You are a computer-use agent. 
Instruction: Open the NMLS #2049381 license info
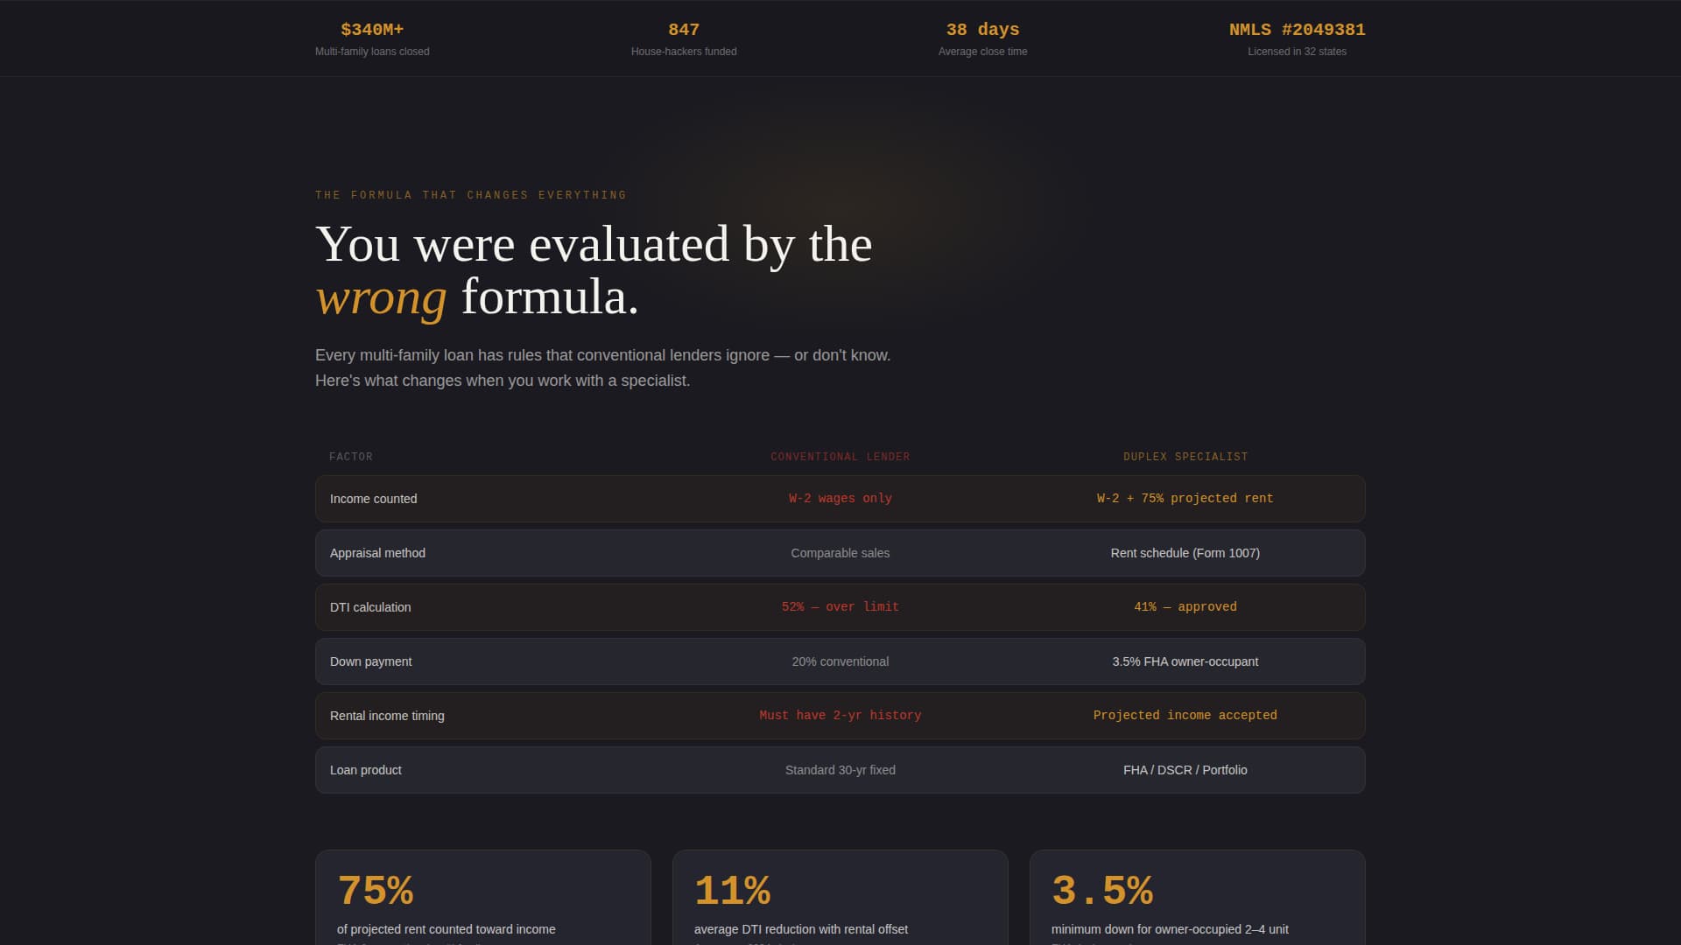(1297, 39)
